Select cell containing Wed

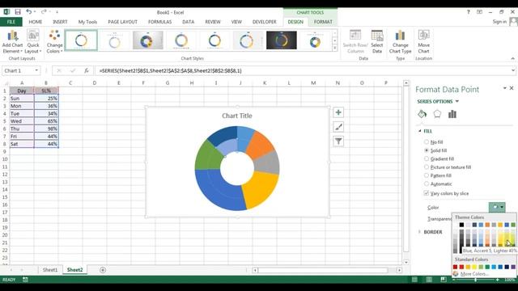coord(22,121)
